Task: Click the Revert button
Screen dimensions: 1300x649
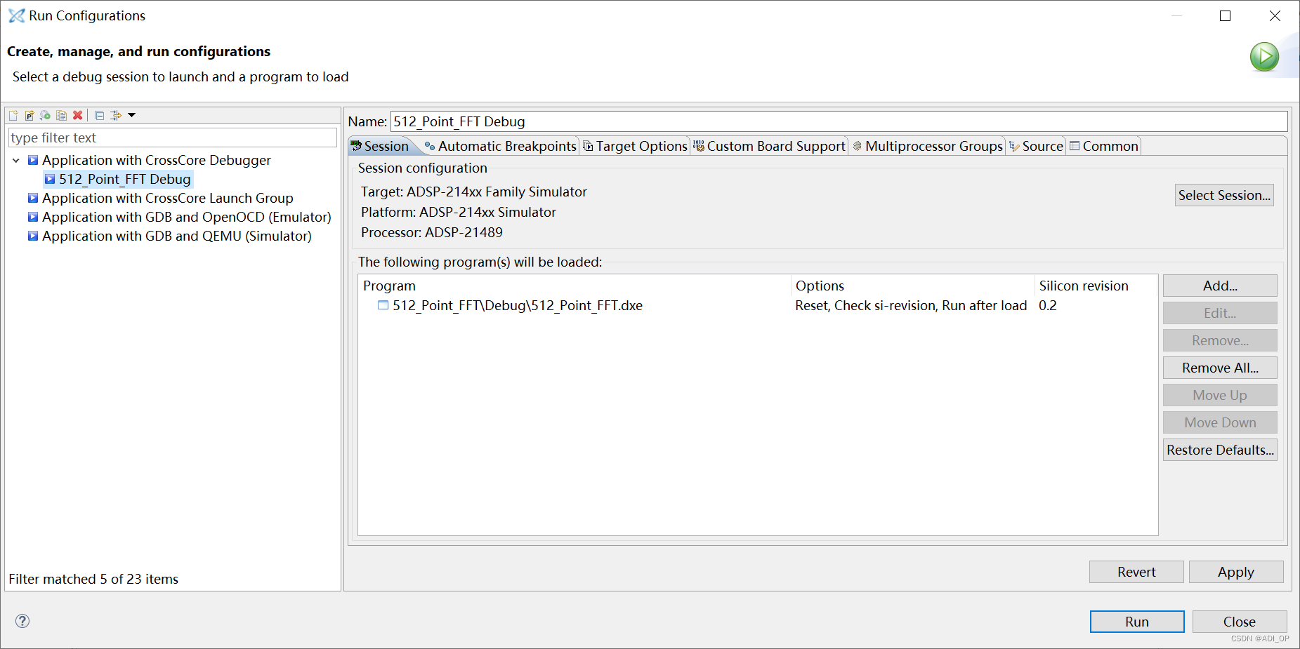Action: 1136,572
